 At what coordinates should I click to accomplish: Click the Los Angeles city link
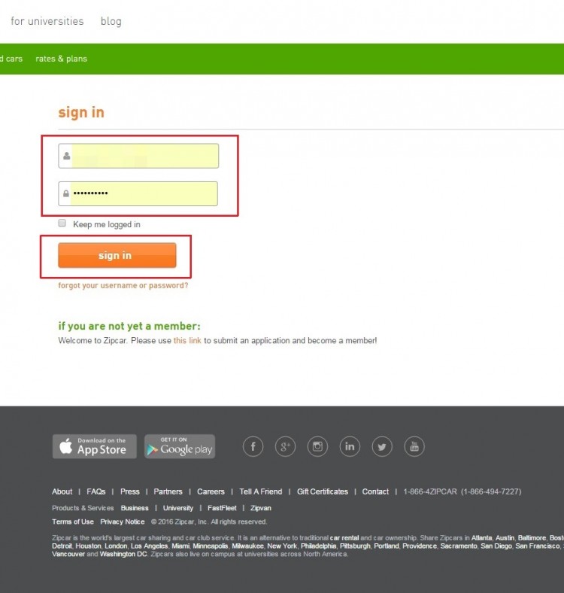pos(150,546)
